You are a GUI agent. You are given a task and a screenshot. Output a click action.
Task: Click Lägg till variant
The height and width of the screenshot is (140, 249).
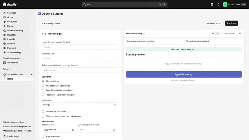pyautogui.click(x=229, y=33)
